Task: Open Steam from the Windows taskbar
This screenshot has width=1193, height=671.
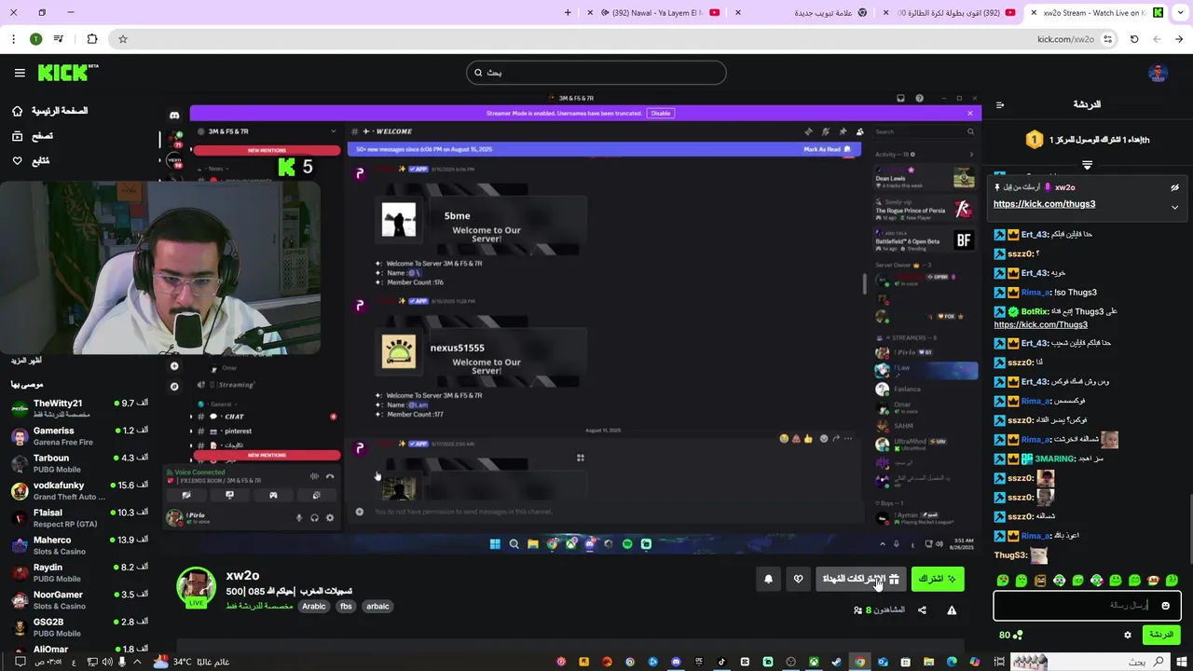Action: tap(836, 662)
